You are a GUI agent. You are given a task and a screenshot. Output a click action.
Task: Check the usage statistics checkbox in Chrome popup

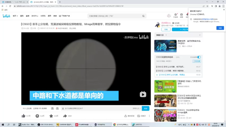click(191, 19)
